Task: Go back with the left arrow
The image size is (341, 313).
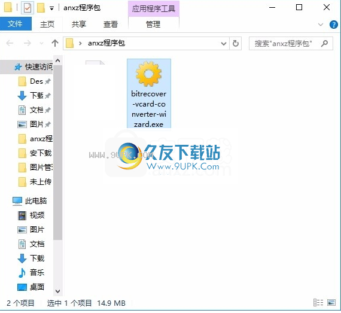Action: tap(10, 43)
